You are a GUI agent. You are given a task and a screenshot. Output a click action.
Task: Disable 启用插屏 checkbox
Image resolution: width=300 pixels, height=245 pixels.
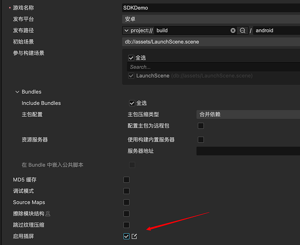(126, 236)
